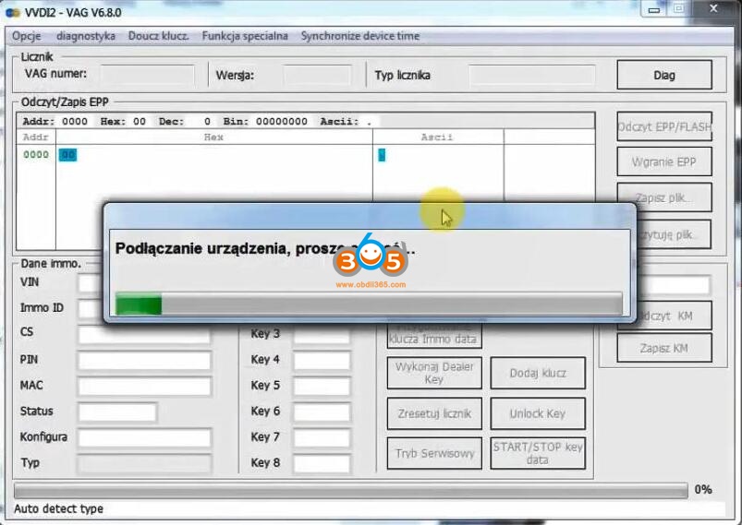This screenshot has width=742, height=525.
Task: Click the Unlock Key button
Action: pyautogui.click(x=538, y=413)
